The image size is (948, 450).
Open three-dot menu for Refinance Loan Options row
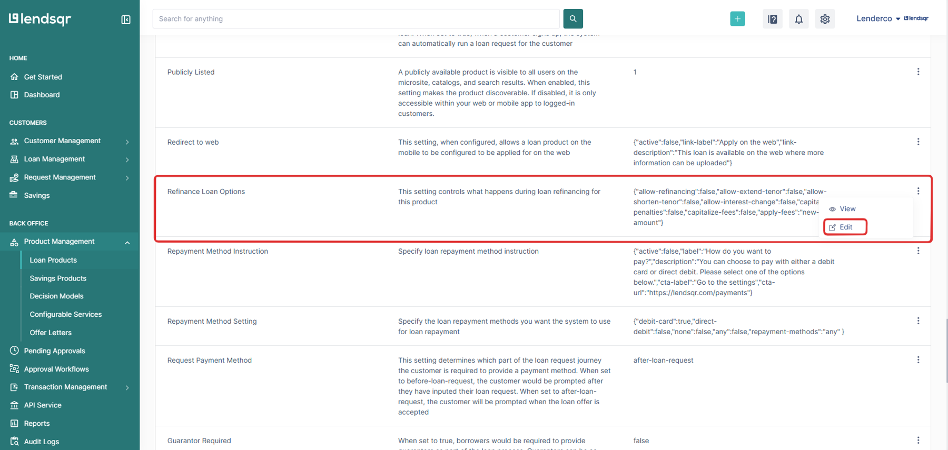point(918,191)
